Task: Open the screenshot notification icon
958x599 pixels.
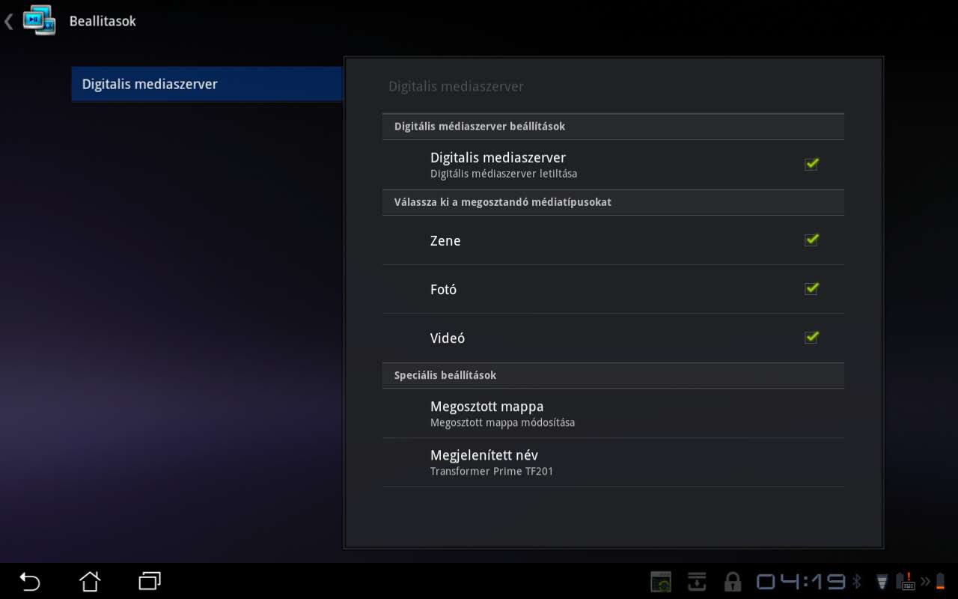Action: pyautogui.click(x=661, y=582)
